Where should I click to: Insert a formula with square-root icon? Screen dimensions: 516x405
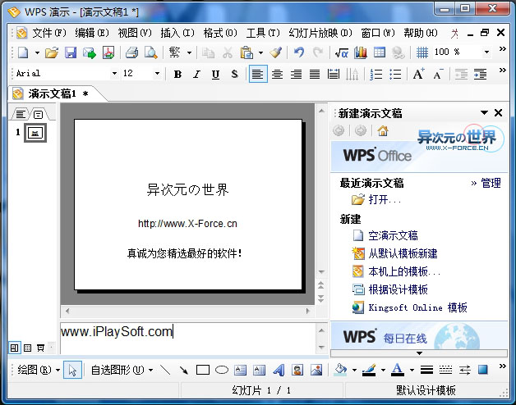(342, 52)
